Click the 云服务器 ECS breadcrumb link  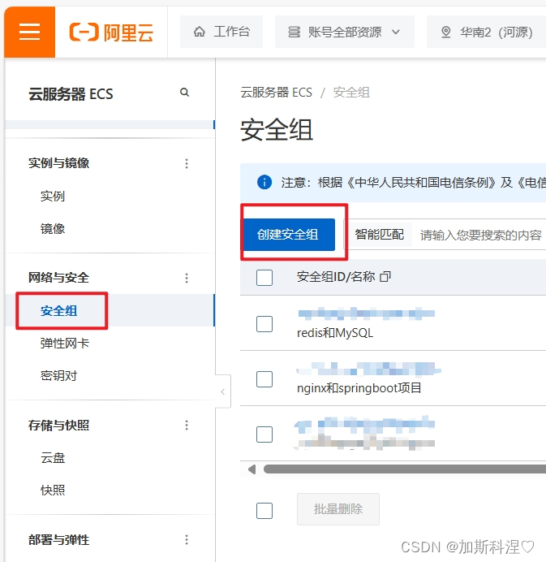tap(276, 93)
